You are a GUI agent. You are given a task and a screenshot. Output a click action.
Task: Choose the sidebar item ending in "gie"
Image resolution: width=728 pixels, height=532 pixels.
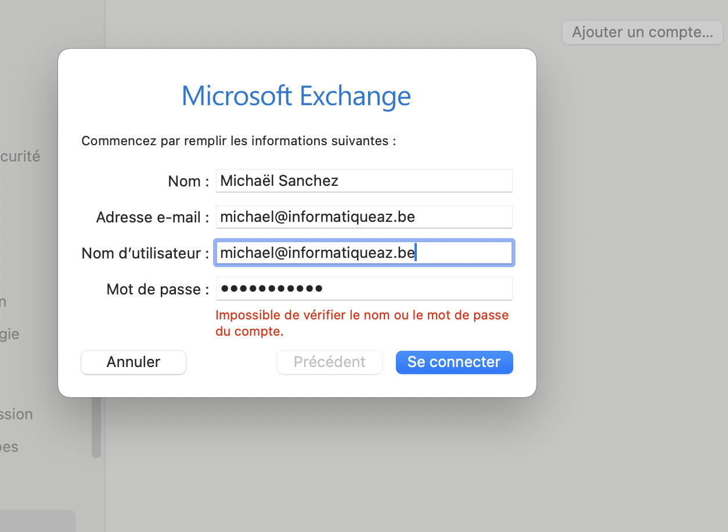[x=10, y=334]
